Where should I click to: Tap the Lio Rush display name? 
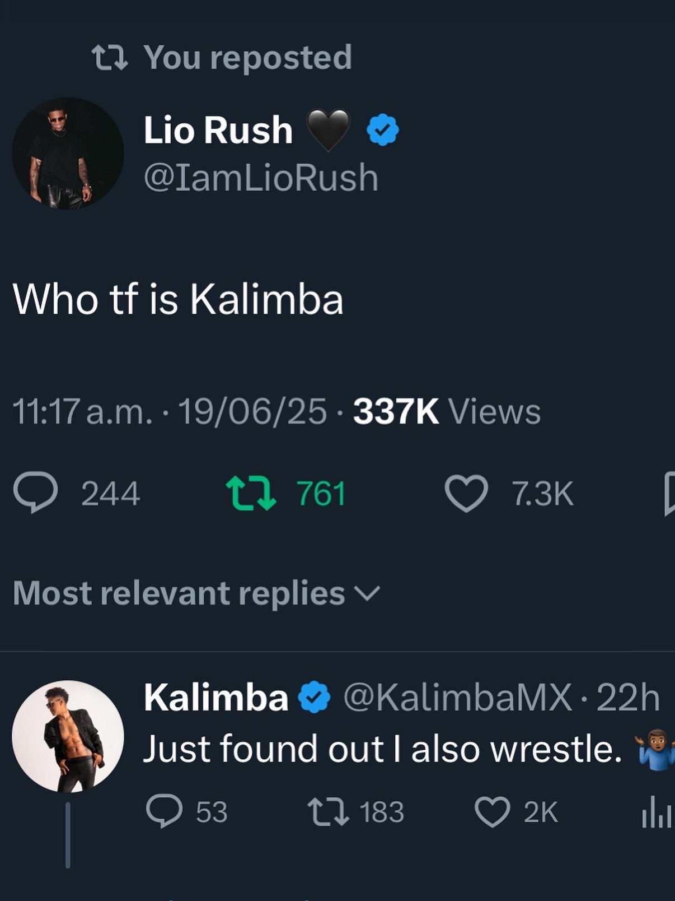click(218, 130)
